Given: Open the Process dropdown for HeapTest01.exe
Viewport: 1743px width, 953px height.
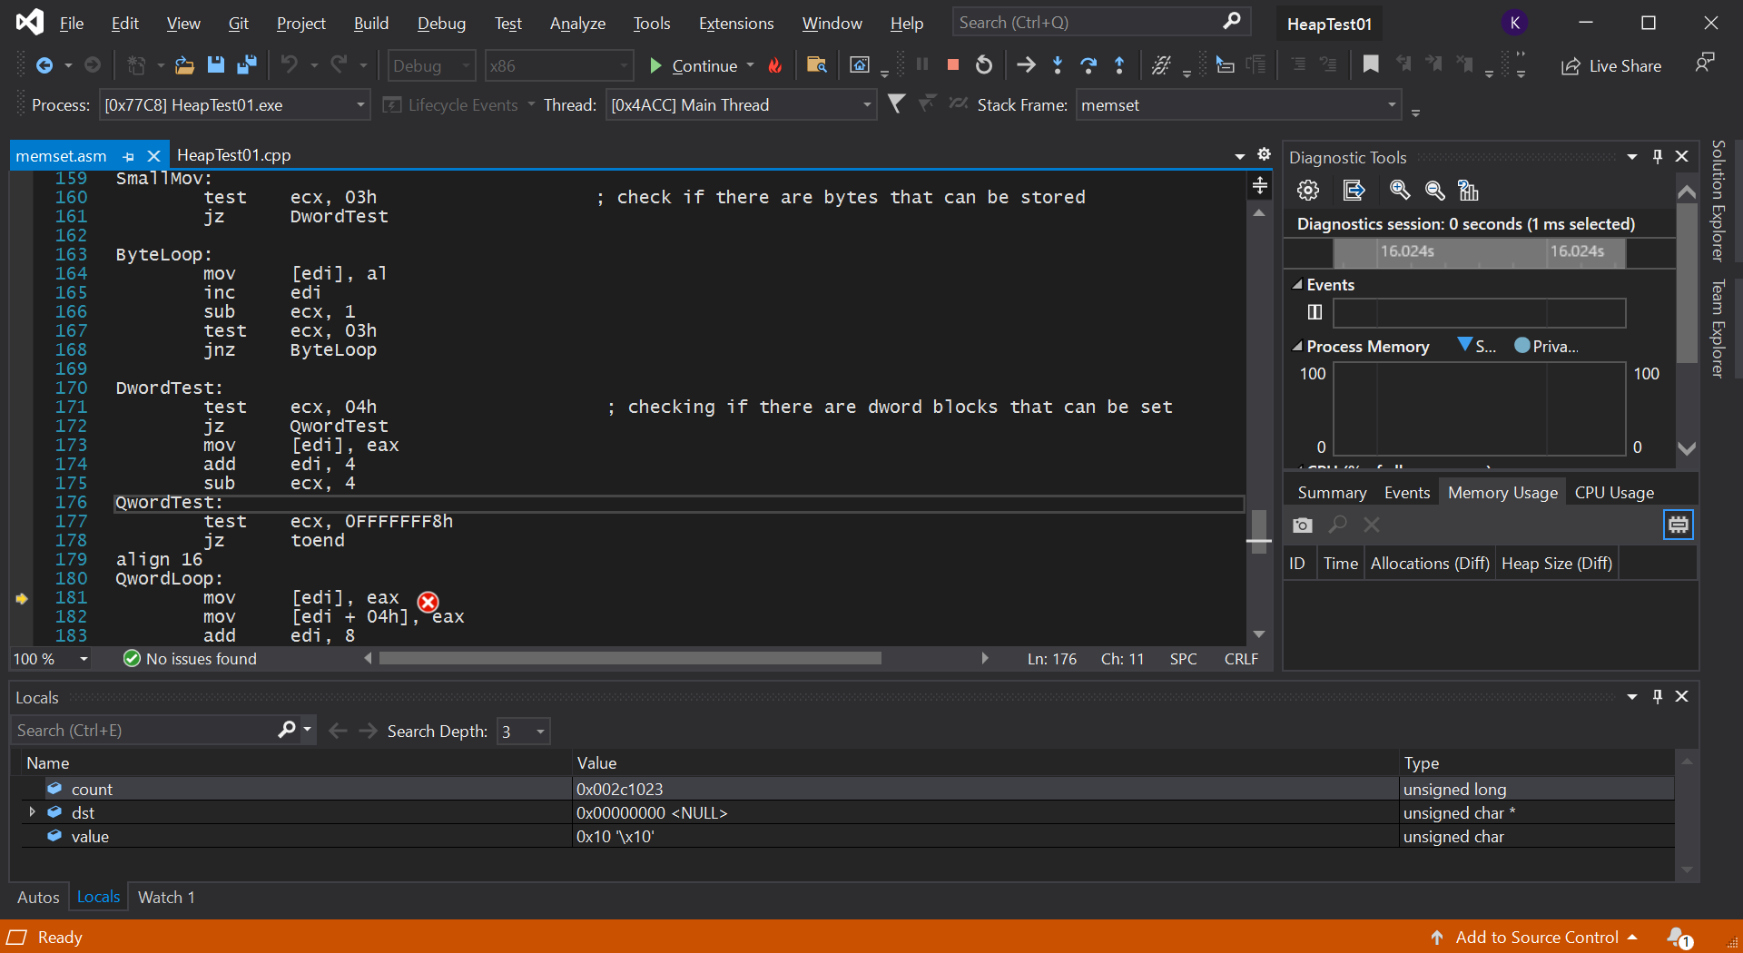Looking at the screenshot, I should [x=360, y=105].
